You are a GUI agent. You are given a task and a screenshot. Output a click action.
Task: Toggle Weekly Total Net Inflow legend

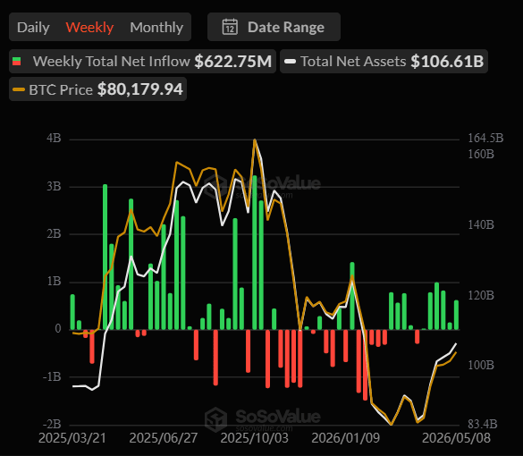142,62
